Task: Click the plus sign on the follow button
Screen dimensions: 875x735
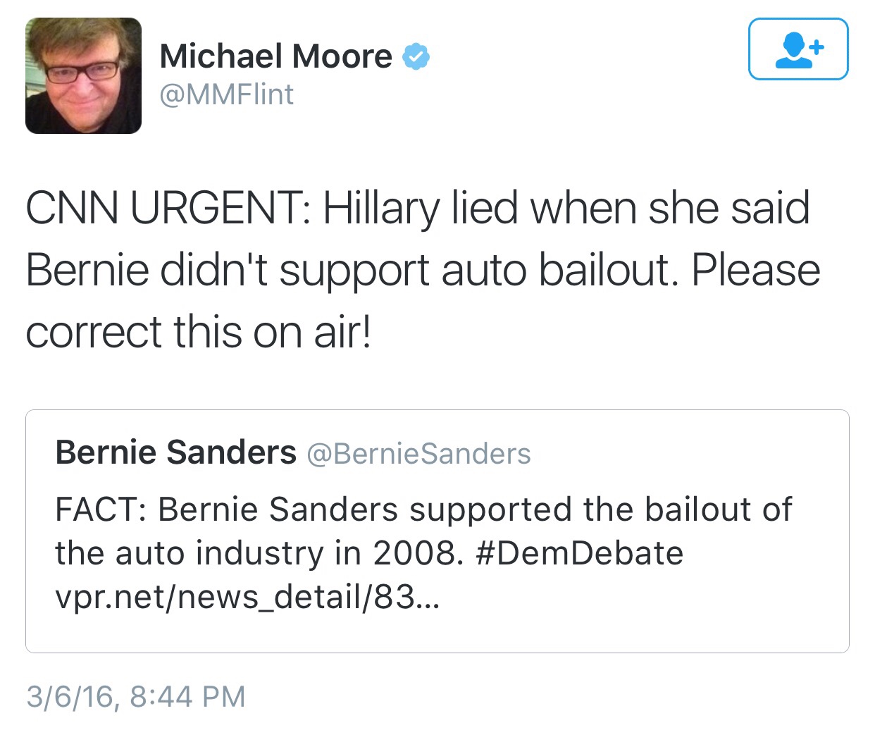Action: [x=816, y=48]
